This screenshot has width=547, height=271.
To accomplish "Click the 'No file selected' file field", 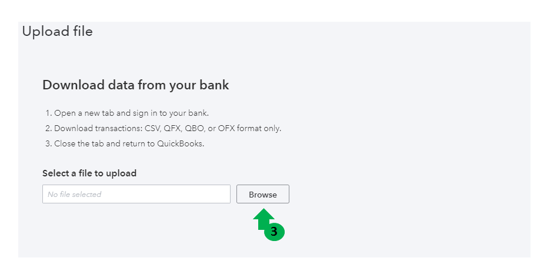I will coord(136,195).
